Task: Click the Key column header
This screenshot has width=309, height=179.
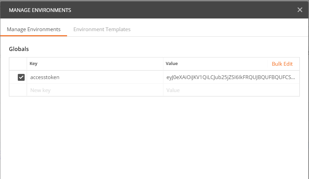Action: 34,64
